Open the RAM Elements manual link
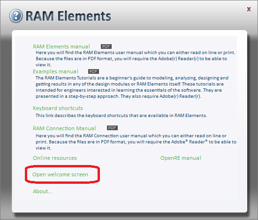This screenshot has height=220, width=258. coord(61,47)
